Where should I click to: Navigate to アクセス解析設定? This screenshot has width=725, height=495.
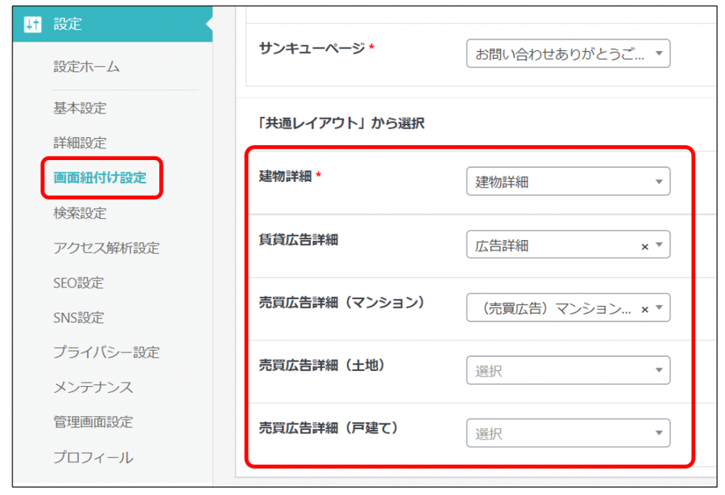[106, 248]
